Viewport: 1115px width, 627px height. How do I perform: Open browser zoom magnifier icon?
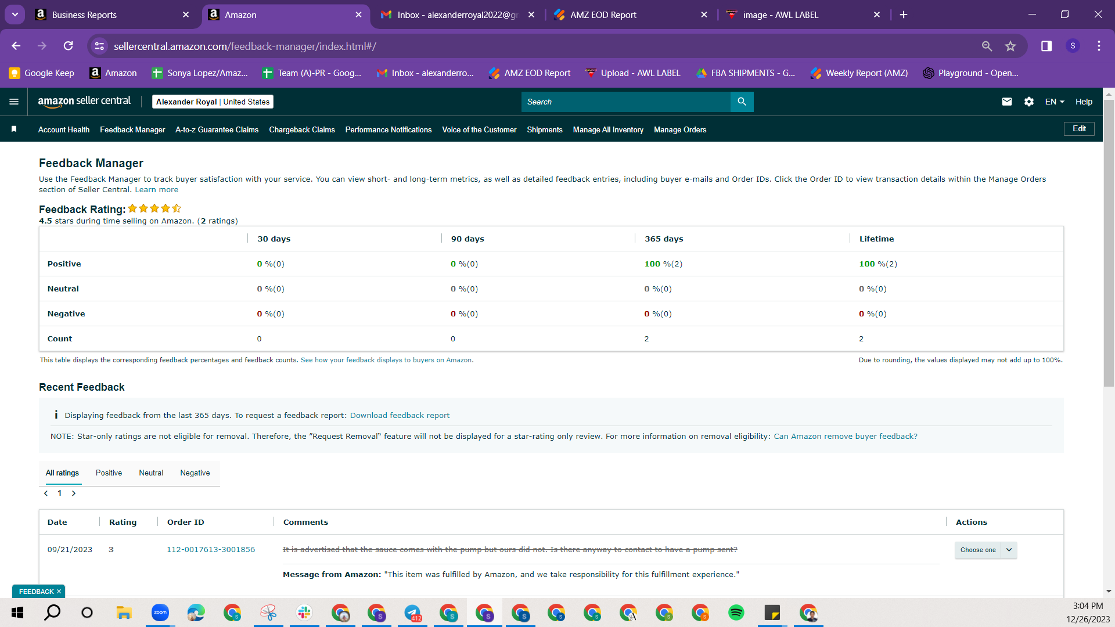coord(987,46)
